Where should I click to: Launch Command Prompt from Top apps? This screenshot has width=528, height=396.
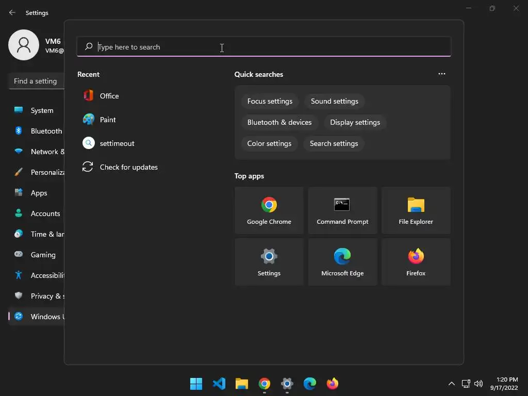(342, 210)
